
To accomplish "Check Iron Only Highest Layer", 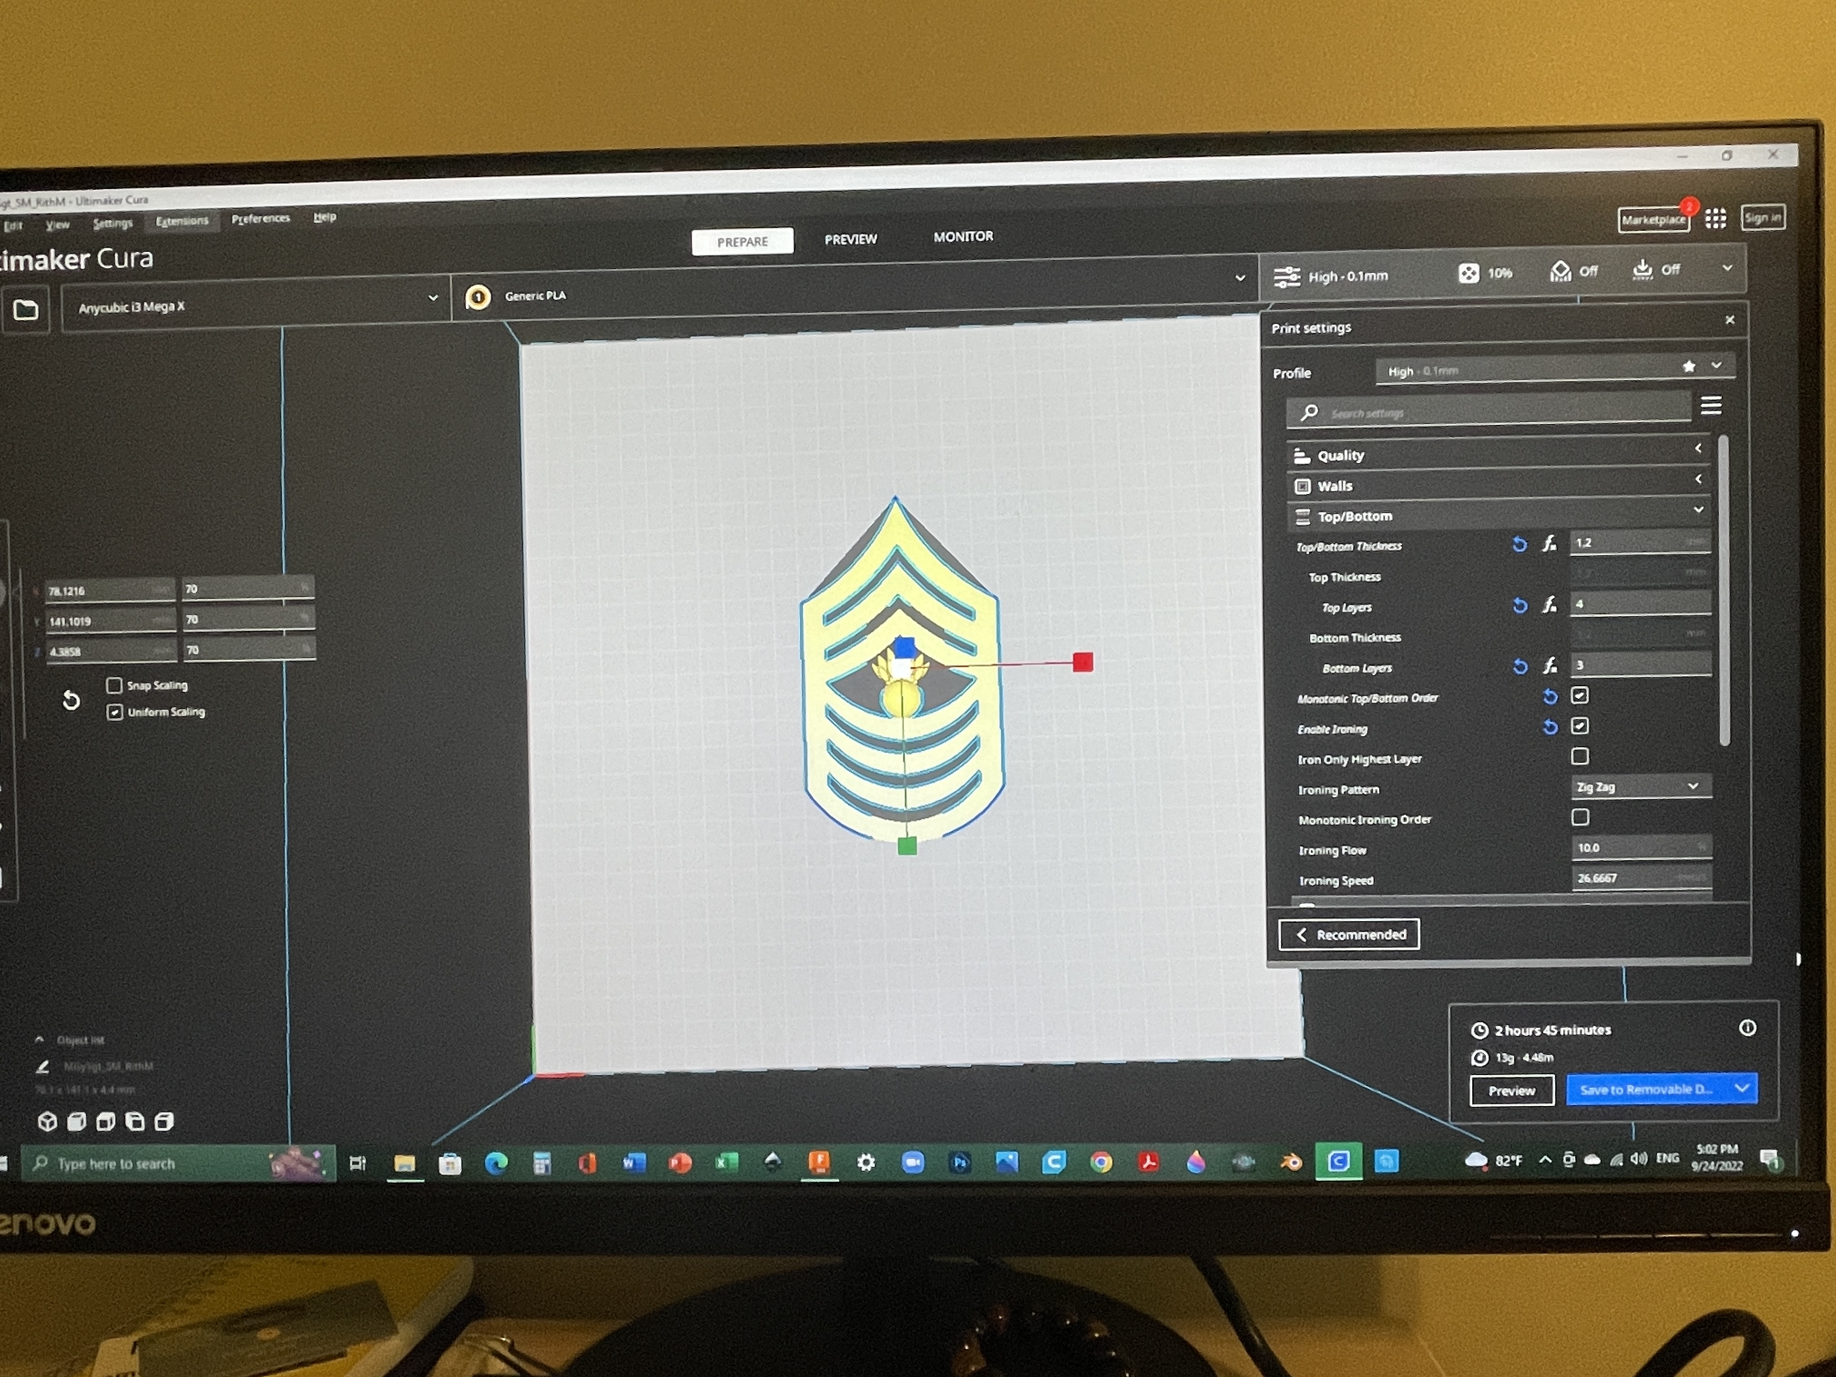I will 1580,756.
